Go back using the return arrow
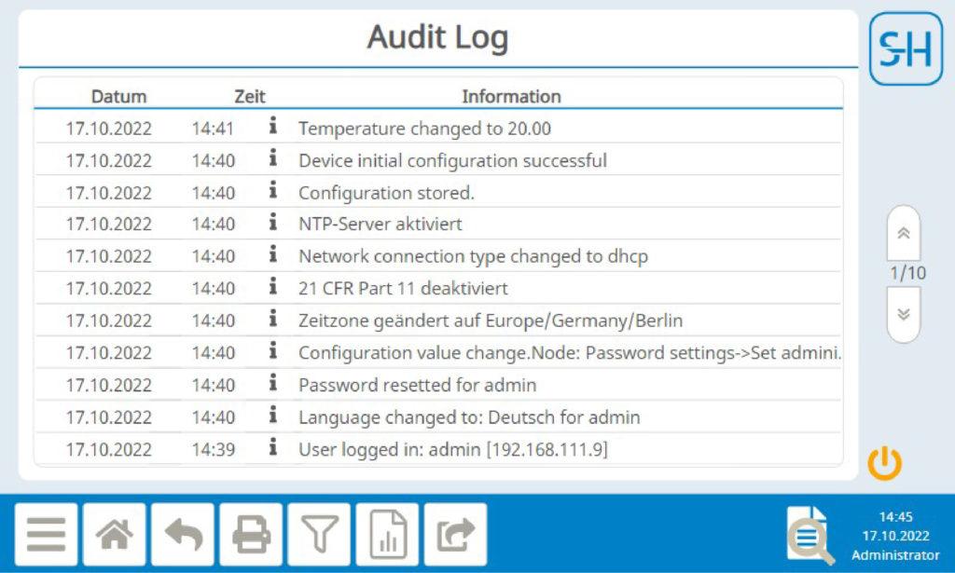Screen dimensions: 955x573 pyautogui.click(x=183, y=534)
